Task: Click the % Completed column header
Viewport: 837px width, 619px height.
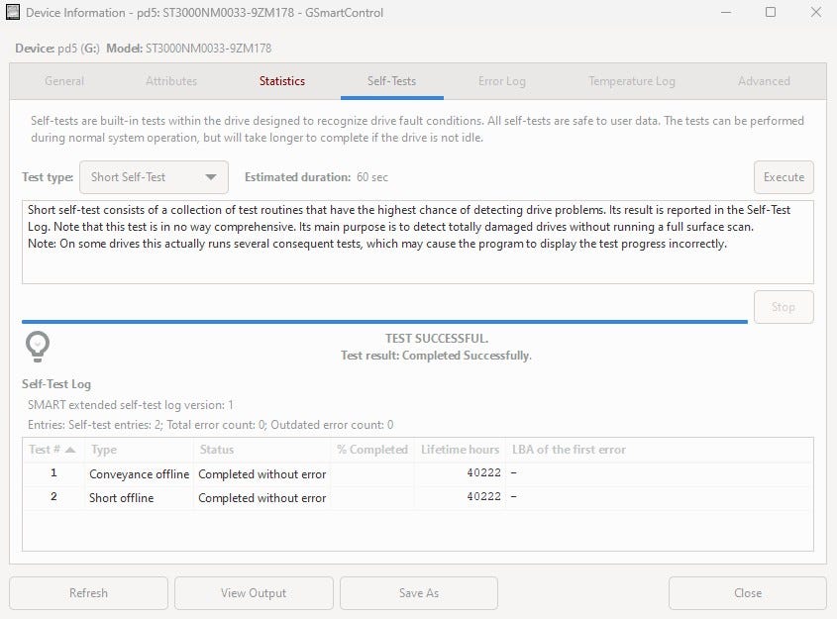Action: pyautogui.click(x=372, y=450)
